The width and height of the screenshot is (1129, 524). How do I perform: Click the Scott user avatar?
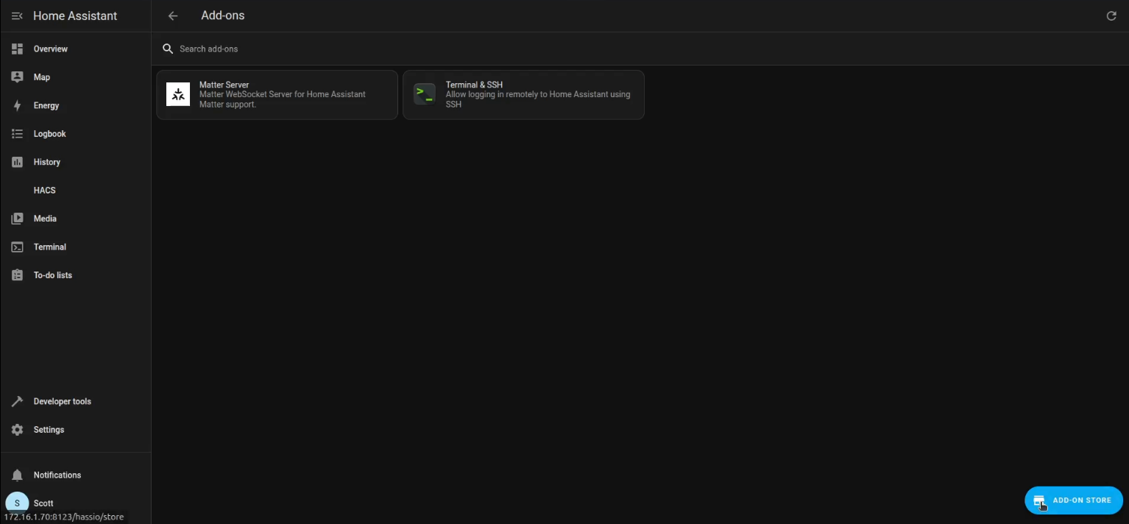(x=17, y=503)
